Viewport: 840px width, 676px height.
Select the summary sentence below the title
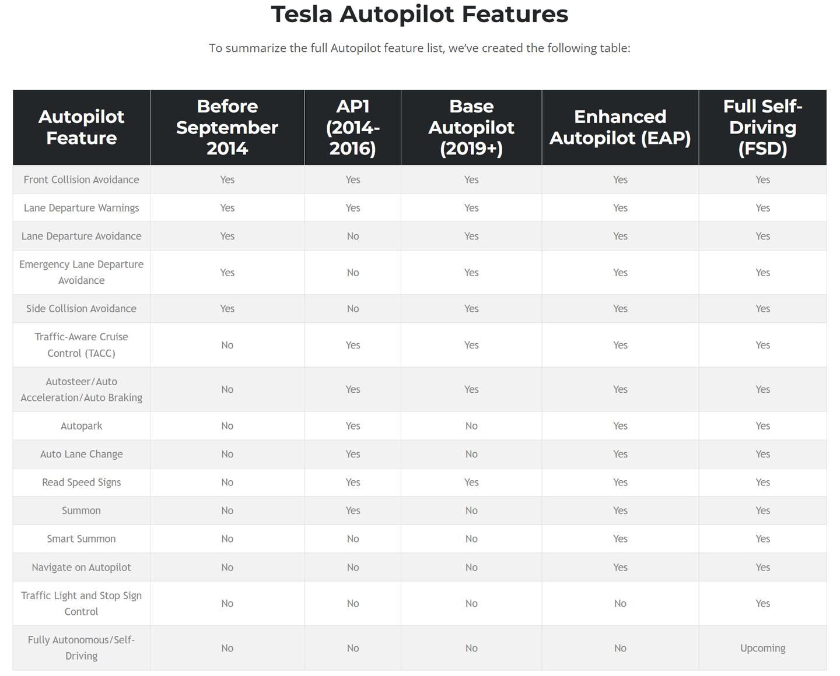[419, 48]
